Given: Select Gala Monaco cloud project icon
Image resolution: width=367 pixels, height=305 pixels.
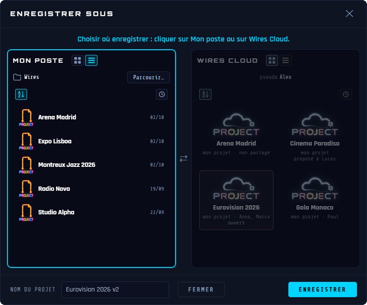Looking at the screenshot, I should point(315,188).
